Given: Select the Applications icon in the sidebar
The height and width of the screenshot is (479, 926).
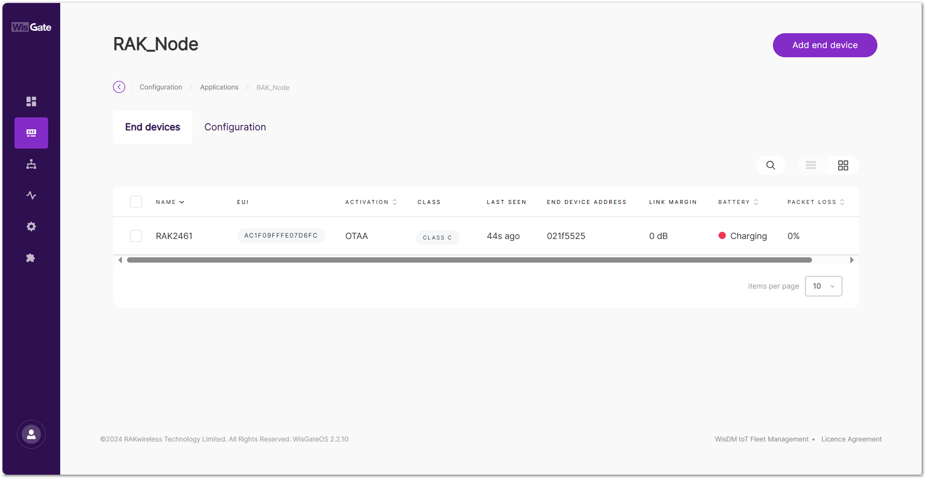Looking at the screenshot, I should 31,133.
